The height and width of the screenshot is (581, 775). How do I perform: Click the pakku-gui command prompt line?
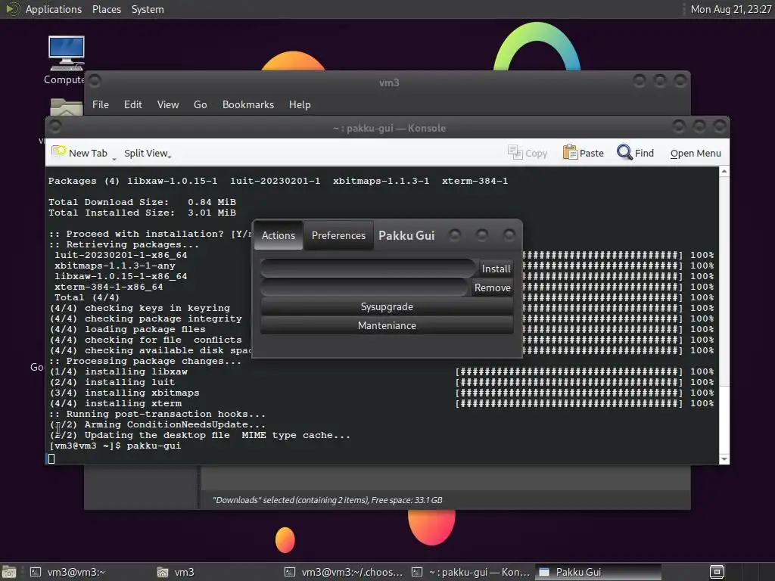click(x=115, y=446)
